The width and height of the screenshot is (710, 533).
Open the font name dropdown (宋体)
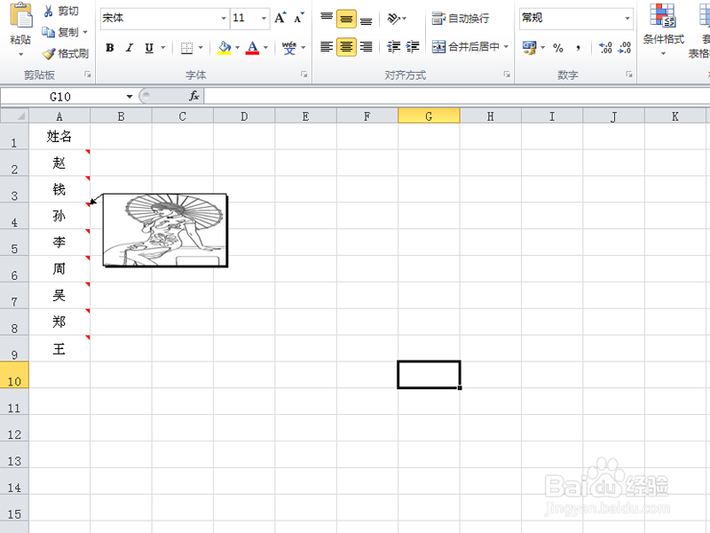(224, 18)
